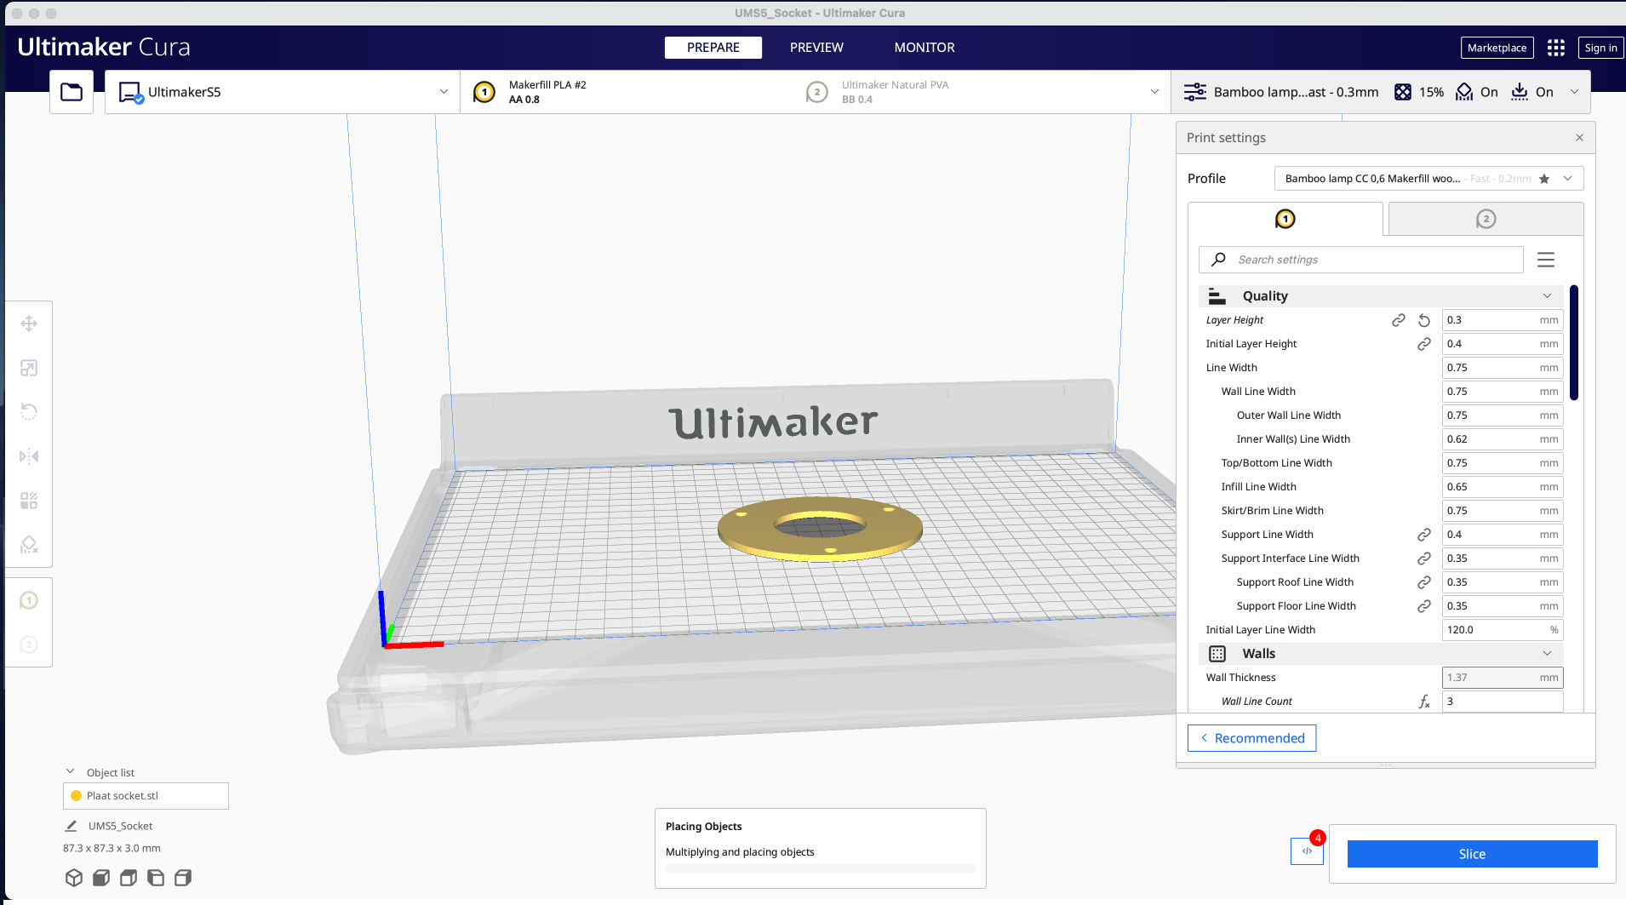Open the messages notification icon with badge 4
The height and width of the screenshot is (905, 1626).
[1308, 851]
